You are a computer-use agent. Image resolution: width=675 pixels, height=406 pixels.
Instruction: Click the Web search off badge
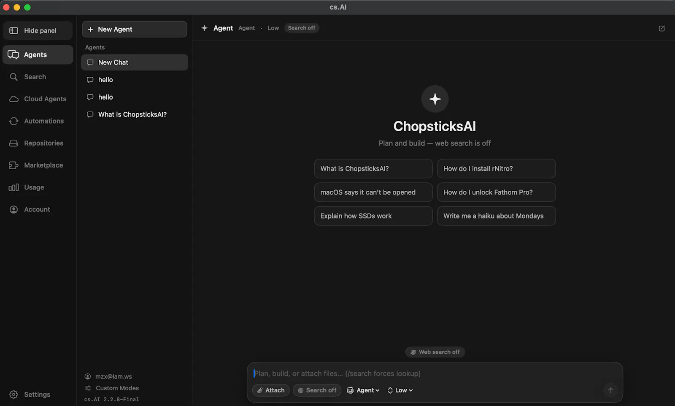(435, 352)
